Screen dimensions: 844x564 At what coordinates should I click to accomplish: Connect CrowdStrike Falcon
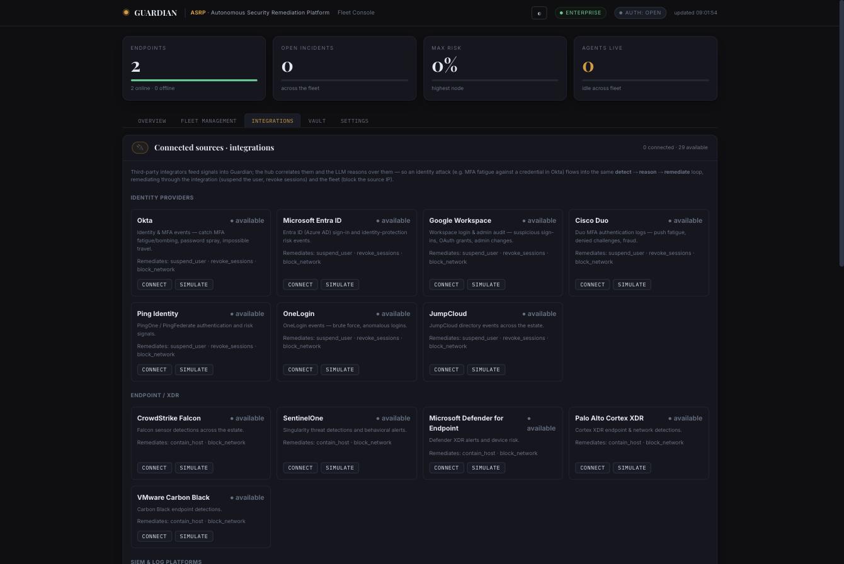(154, 468)
